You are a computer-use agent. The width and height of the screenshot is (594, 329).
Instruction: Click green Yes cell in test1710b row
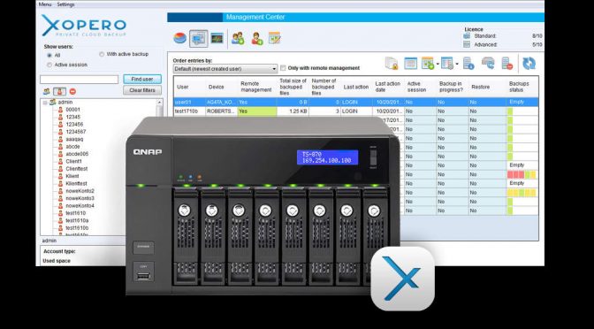(x=257, y=111)
